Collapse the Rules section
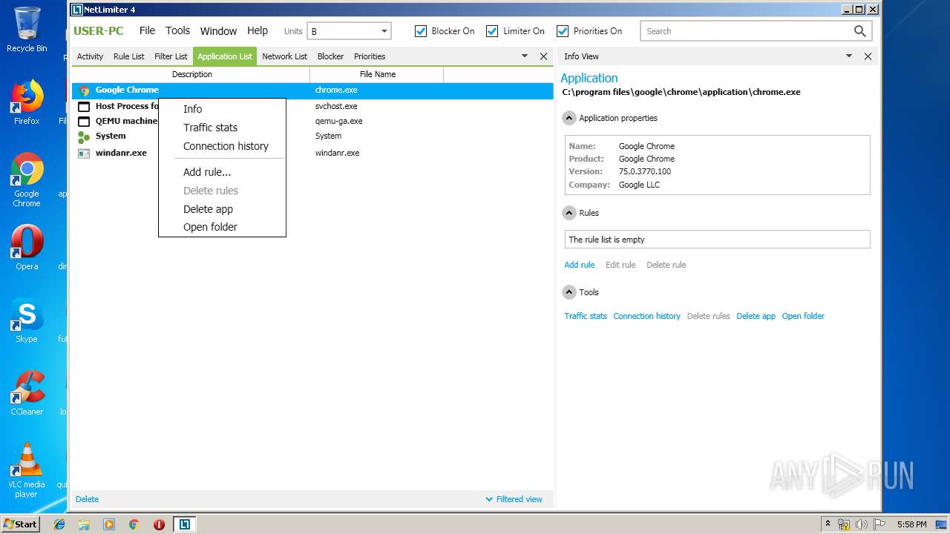The height and width of the screenshot is (534, 950). 569,213
